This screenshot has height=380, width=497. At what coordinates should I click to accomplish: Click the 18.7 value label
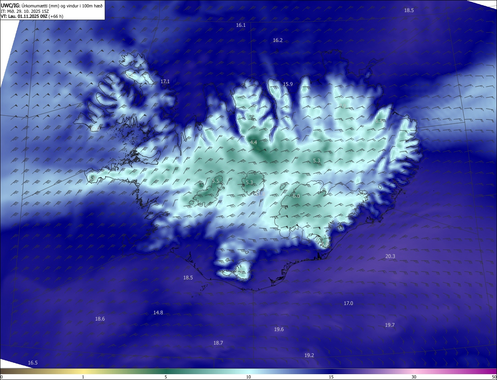pyautogui.click(x=218, y=343)
